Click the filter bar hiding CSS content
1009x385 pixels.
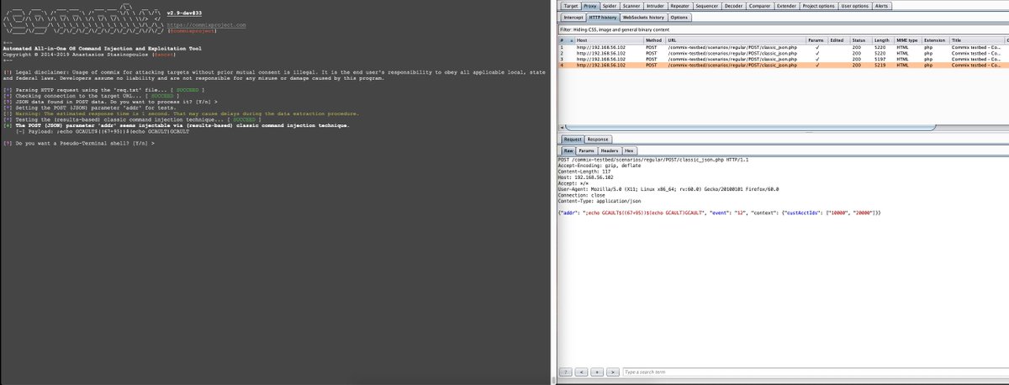[x=784, y=29]
